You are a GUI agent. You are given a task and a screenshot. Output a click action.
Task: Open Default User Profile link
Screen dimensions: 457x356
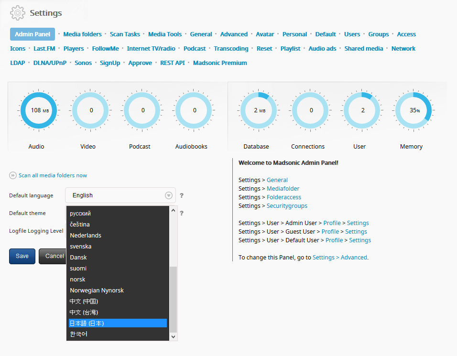click(x=334, y=240)
